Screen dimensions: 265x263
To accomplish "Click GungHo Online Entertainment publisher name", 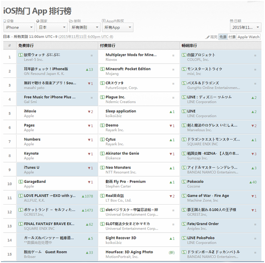I will (213, 88).
